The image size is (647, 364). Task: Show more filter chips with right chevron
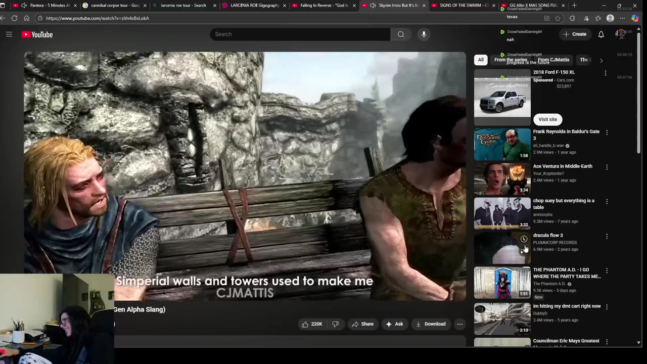click(601, 60)
